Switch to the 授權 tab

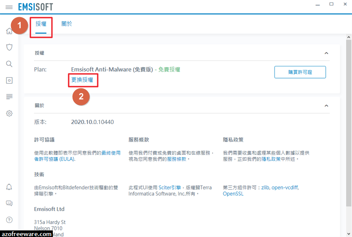pos(41,24)
